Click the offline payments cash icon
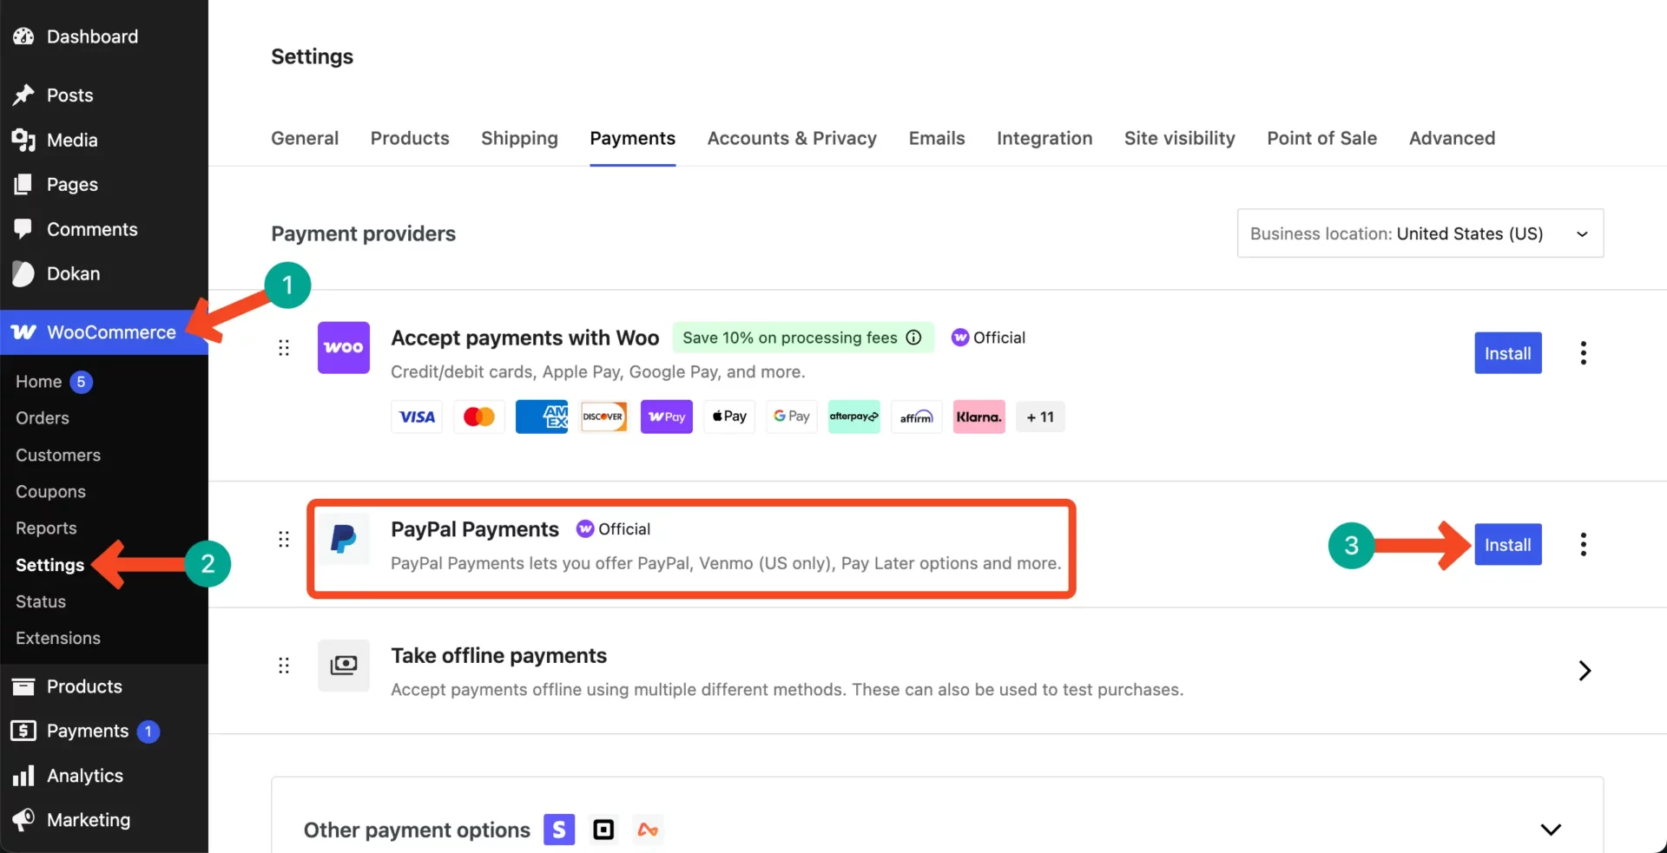The width and height of the screenshot is (1667, 853). (x=344, y=666)
